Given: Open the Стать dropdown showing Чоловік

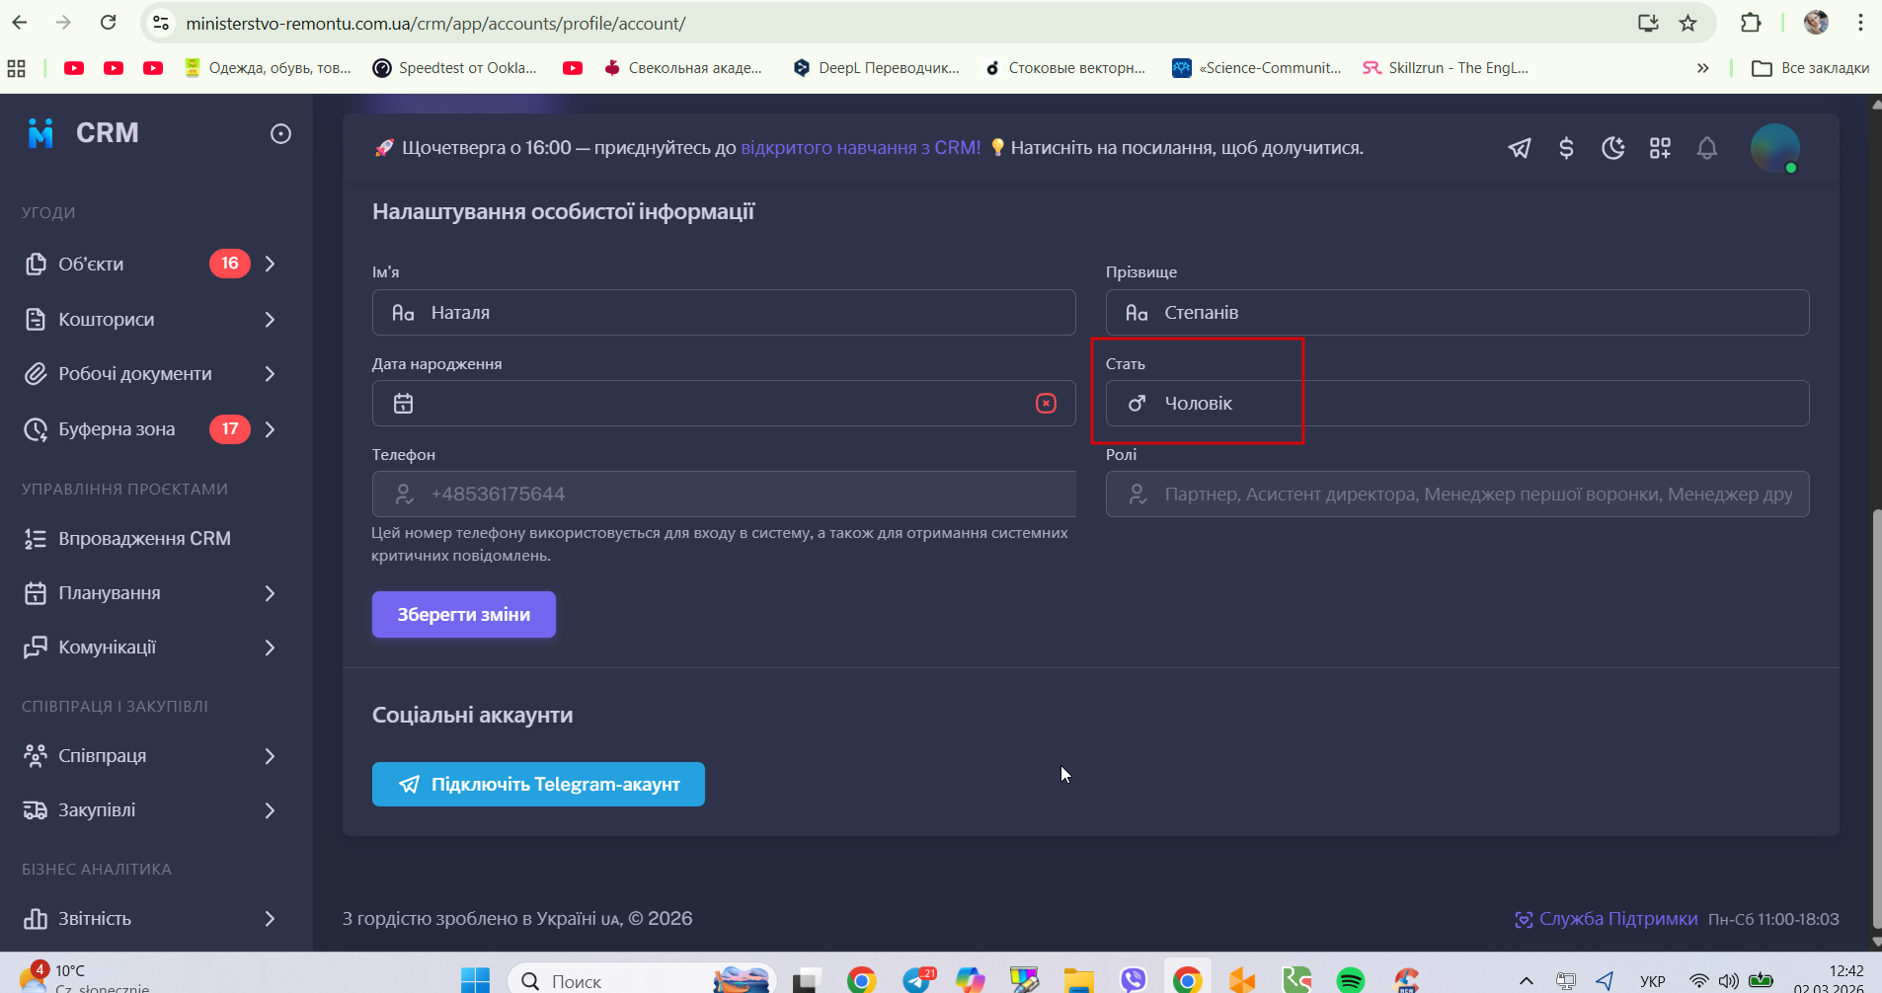Looking at the screenshot, I should coord(1457,403).
